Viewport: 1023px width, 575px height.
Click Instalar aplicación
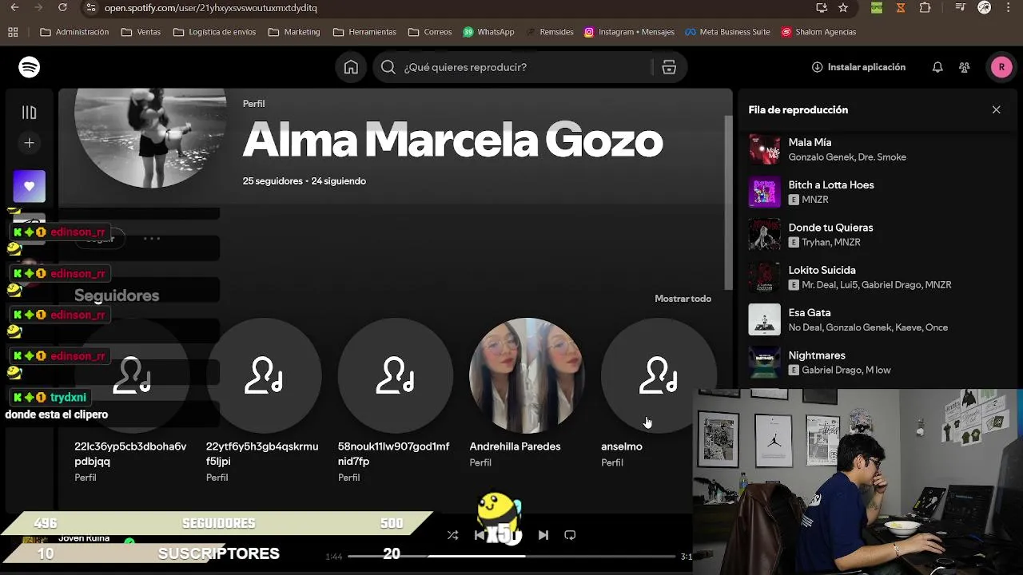tap(858, 67)
